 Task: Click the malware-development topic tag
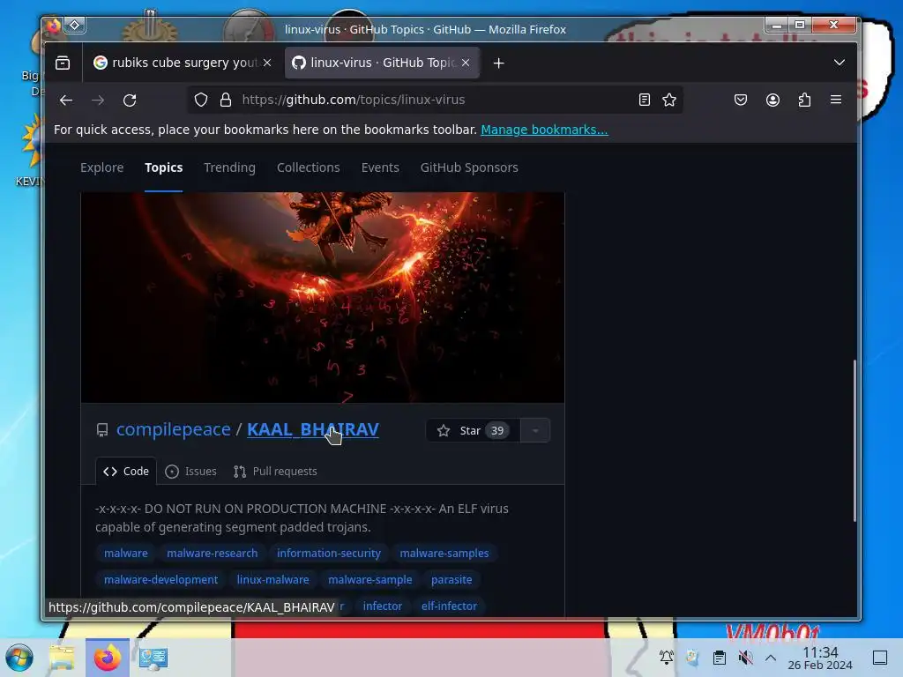[161, 580]
